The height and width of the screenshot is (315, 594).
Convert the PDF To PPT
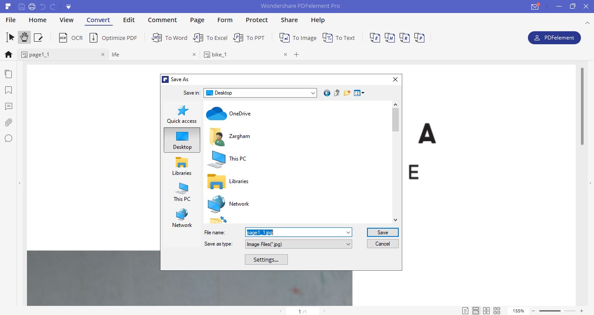[249, 38]
